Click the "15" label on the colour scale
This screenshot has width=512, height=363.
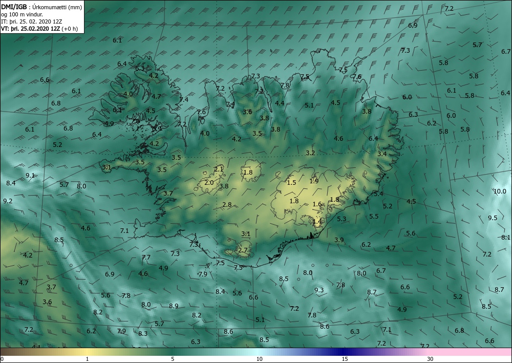click(345, 359)
